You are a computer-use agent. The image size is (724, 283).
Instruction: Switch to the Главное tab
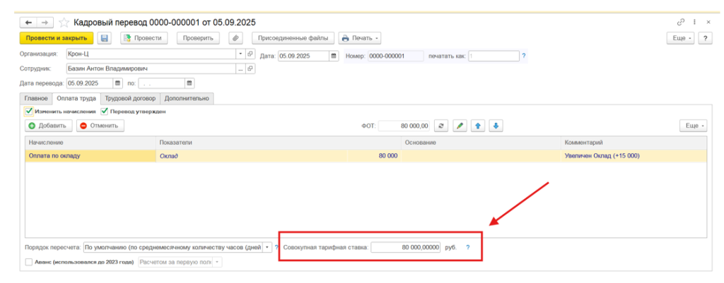point(36,98)
